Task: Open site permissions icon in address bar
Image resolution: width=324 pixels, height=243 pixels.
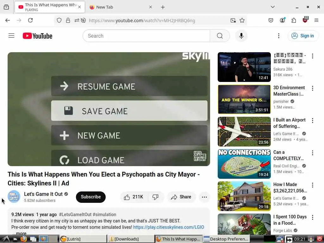Action: point(77,20)
